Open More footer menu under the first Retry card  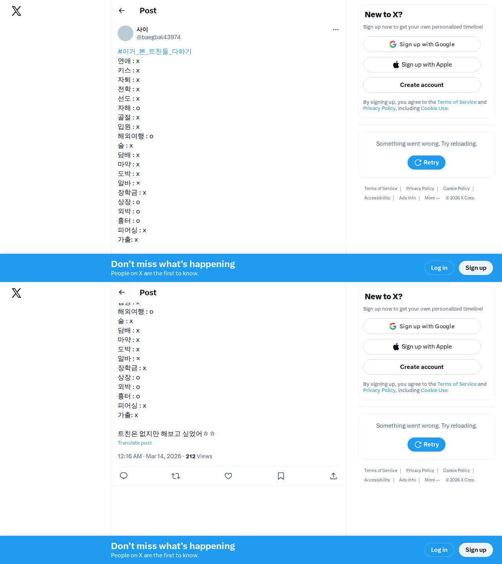click(432, 198)
